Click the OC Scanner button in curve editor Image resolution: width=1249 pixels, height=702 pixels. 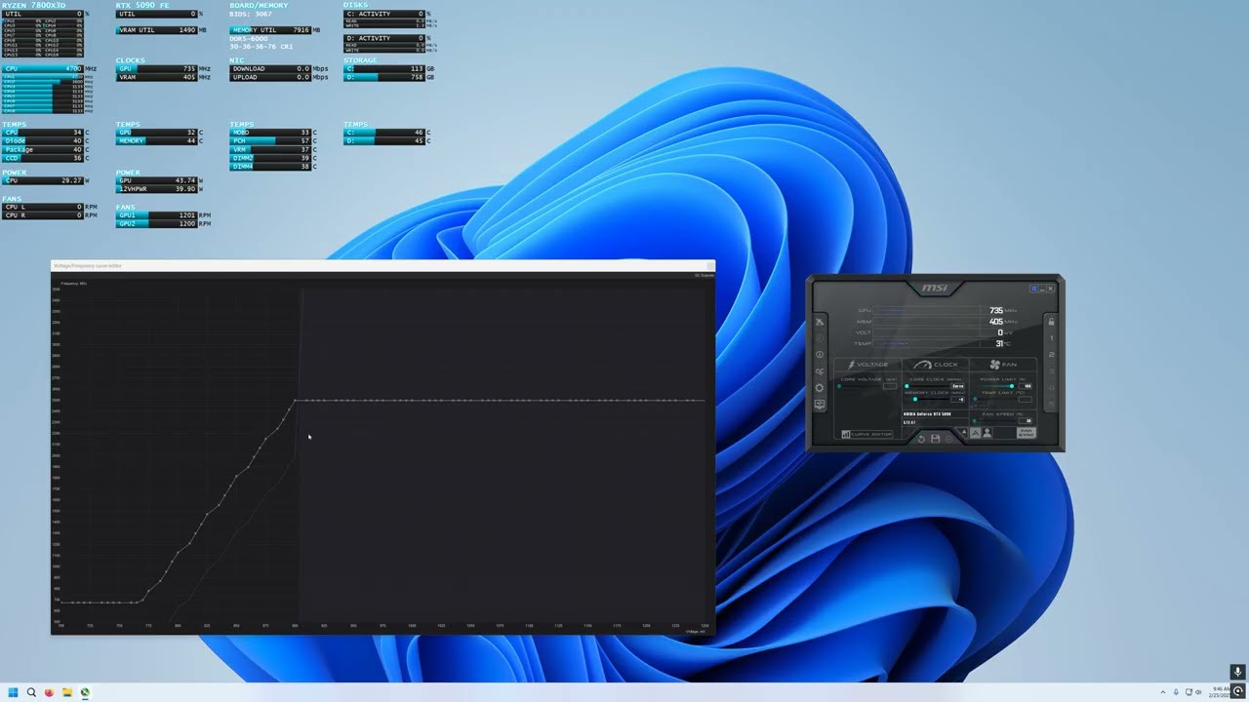coord(705,275)
